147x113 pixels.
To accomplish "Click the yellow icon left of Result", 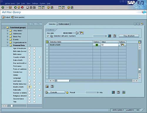I will (x=67, y=92).
